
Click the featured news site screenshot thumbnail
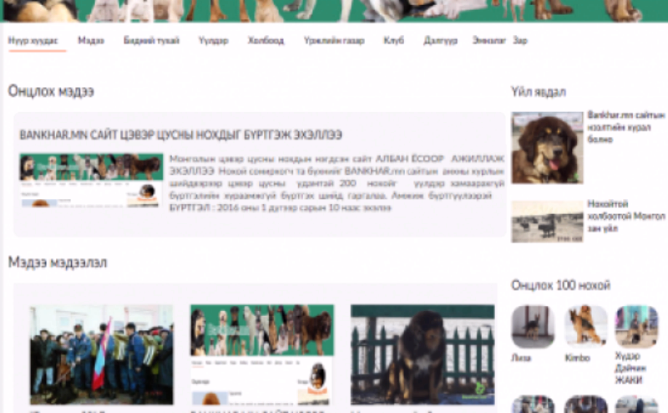91,181
